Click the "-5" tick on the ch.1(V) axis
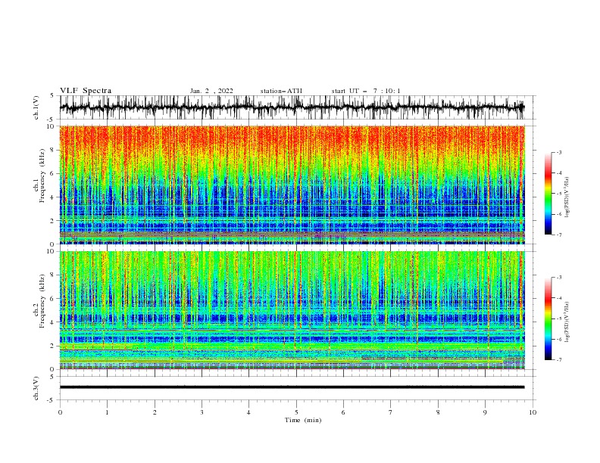This screenshot has width=600, height=463. point(52,120)
